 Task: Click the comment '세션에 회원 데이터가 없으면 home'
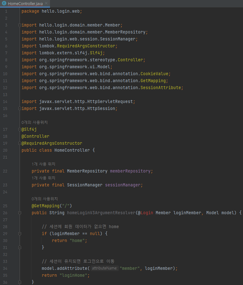tap(80, 227)
